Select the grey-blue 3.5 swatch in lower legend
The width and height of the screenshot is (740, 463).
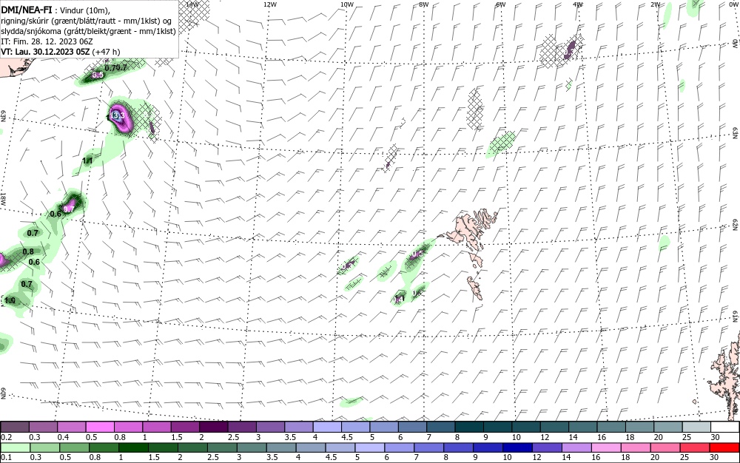click(280, 447)
